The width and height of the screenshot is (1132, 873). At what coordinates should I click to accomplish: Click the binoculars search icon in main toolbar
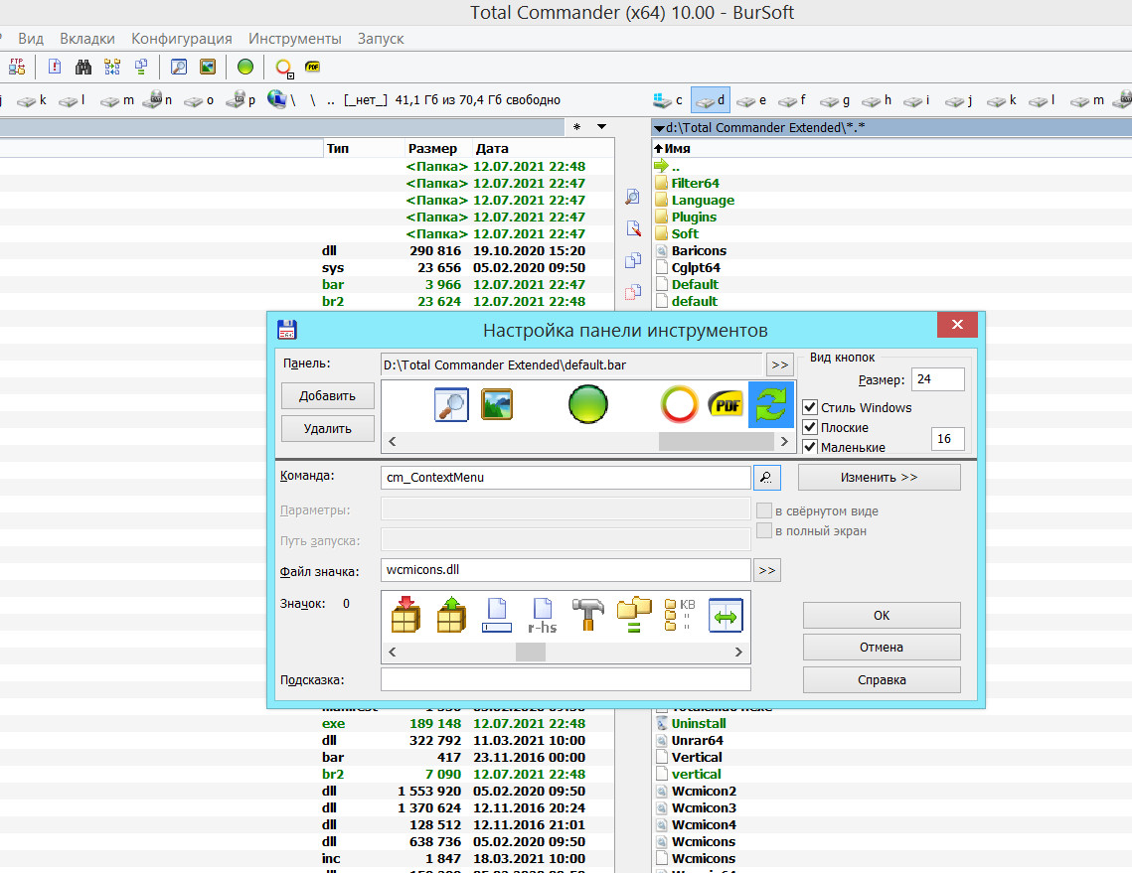coord(83,67)
